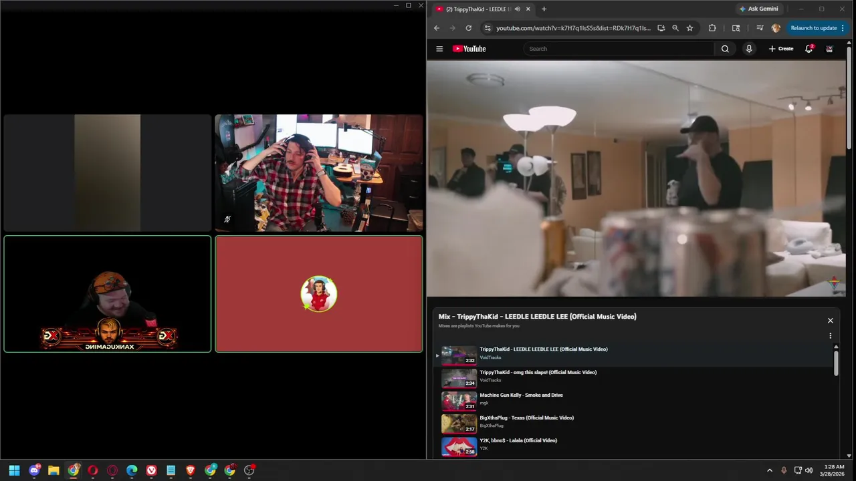Open the Windows Start menu
This screenshot has width=856, height=481.
click(14, 470)
